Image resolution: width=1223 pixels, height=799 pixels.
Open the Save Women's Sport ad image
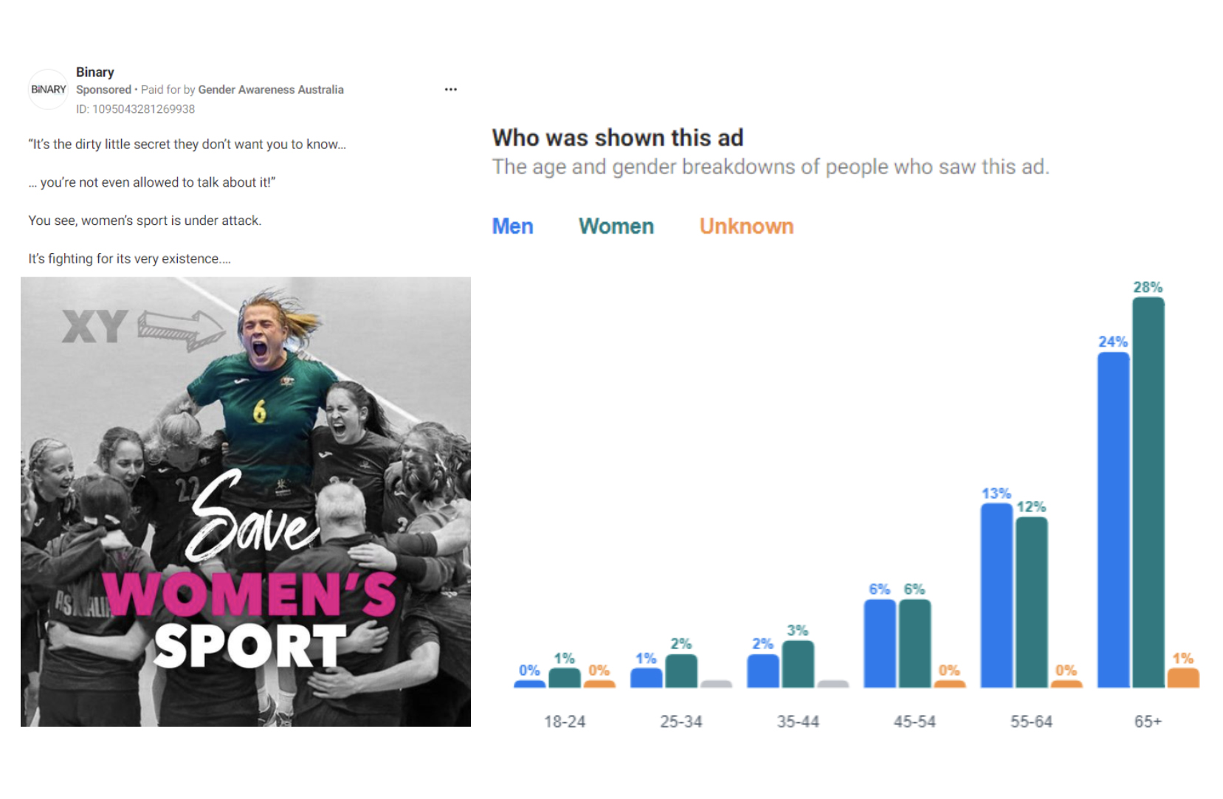(x=246, y=502)
